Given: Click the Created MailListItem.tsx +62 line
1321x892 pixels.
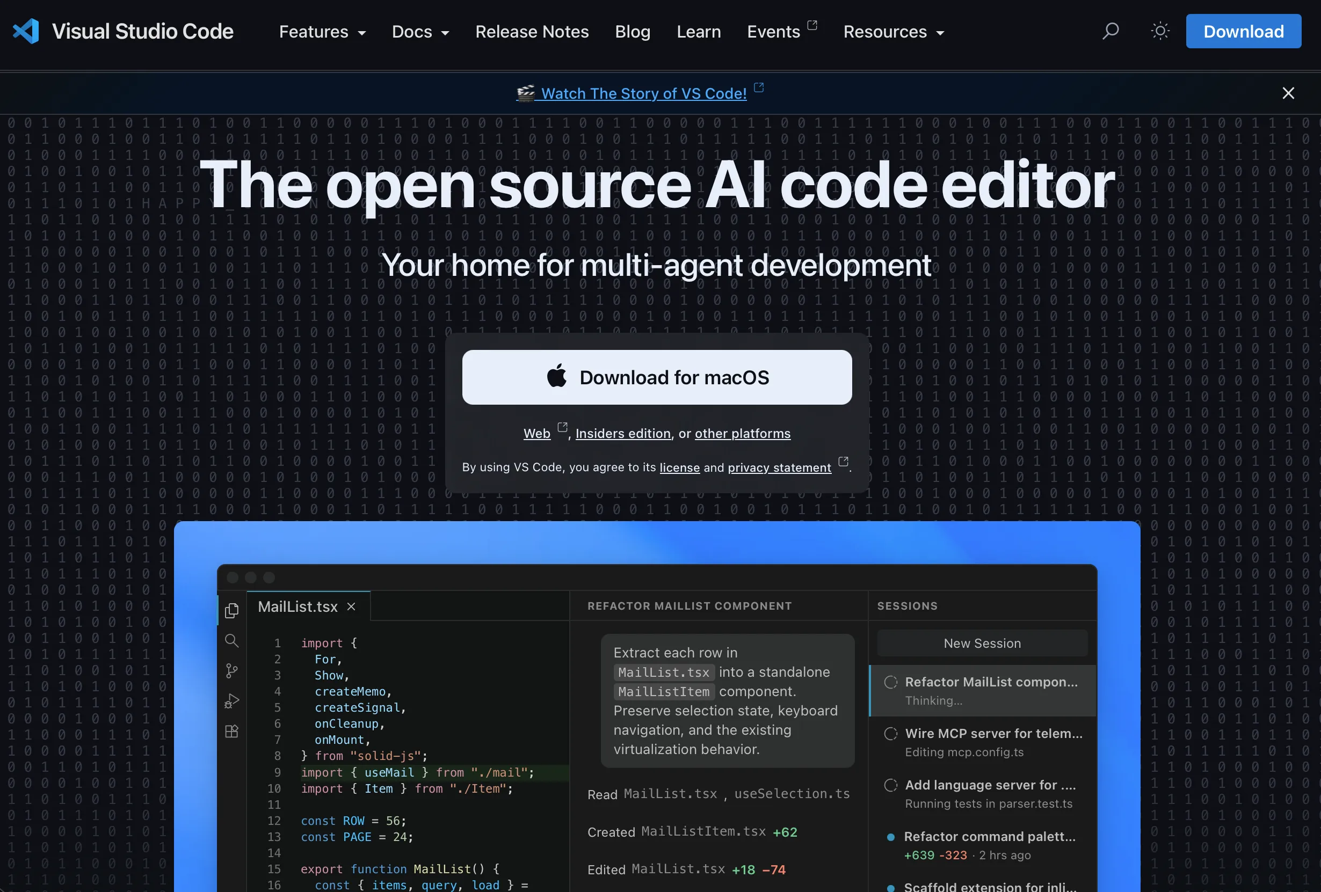Looking at the screenshot, I should click(x=692, y=832).
